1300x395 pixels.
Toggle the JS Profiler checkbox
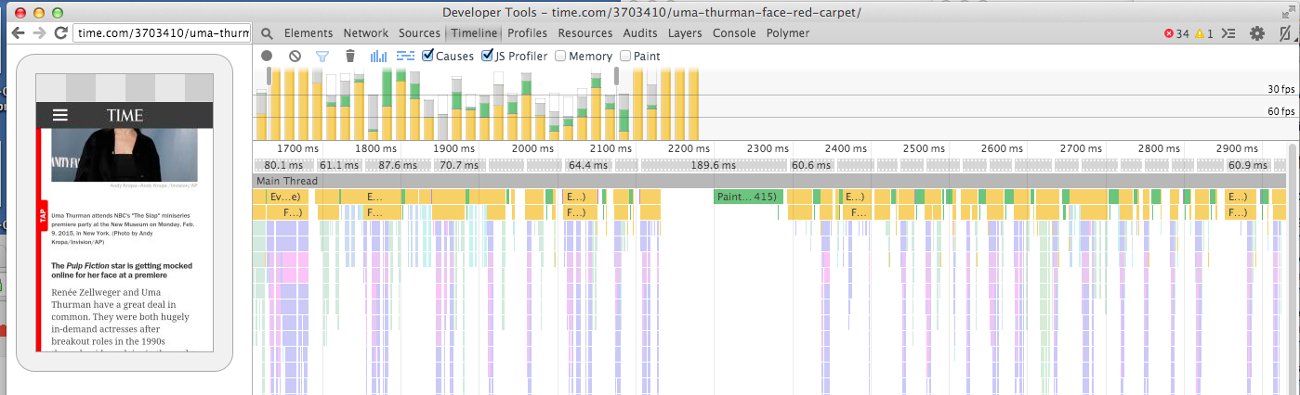[x=487, y=56]
